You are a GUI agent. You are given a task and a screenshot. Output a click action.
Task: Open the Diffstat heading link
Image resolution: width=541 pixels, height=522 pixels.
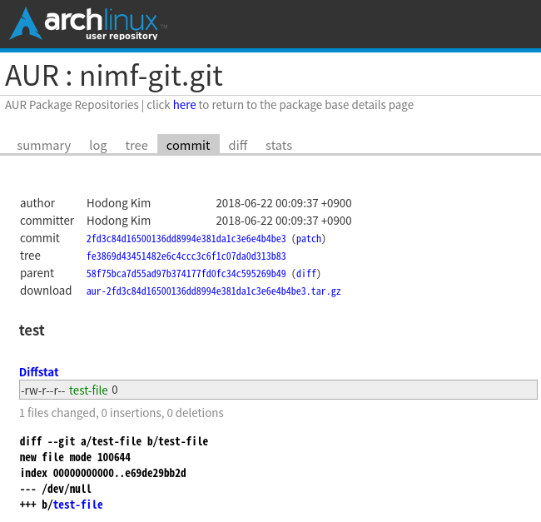coord(38,372)
